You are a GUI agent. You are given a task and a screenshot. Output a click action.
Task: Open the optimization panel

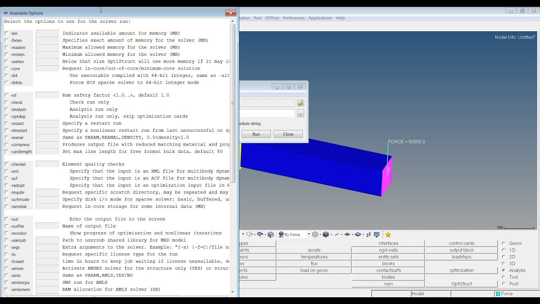tap(462, 270)
